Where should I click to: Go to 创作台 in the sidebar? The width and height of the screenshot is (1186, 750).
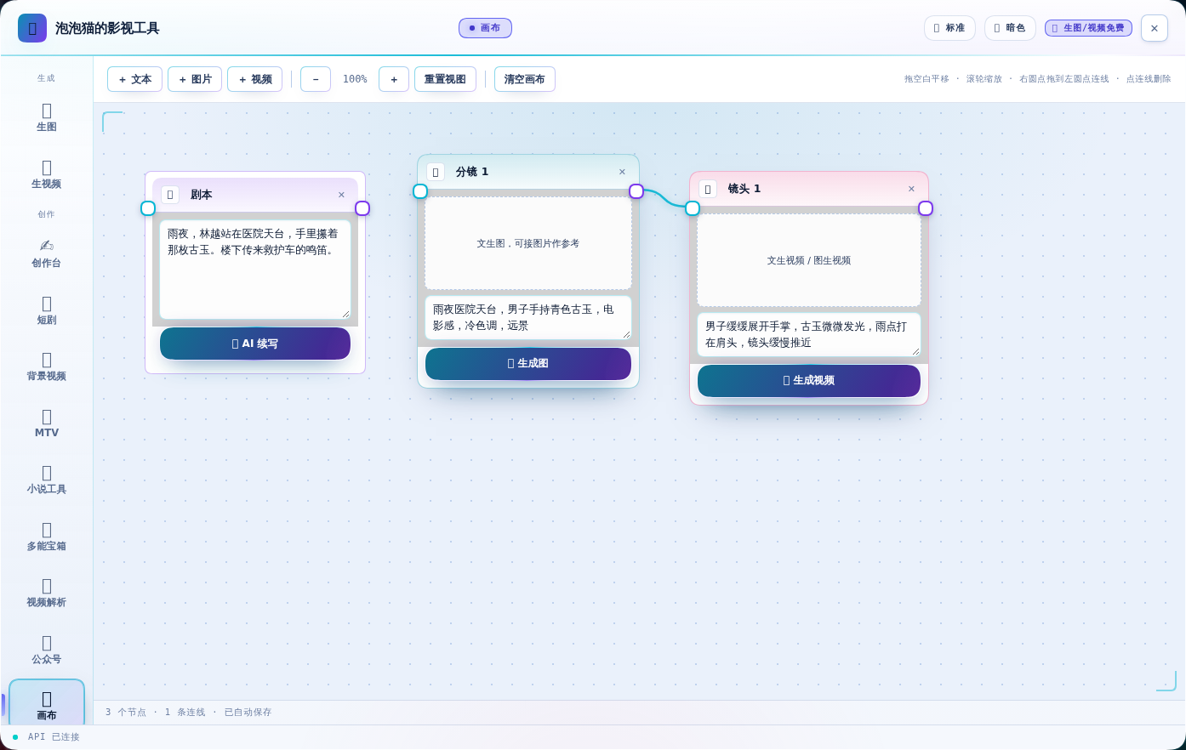[x=47, y=253]
